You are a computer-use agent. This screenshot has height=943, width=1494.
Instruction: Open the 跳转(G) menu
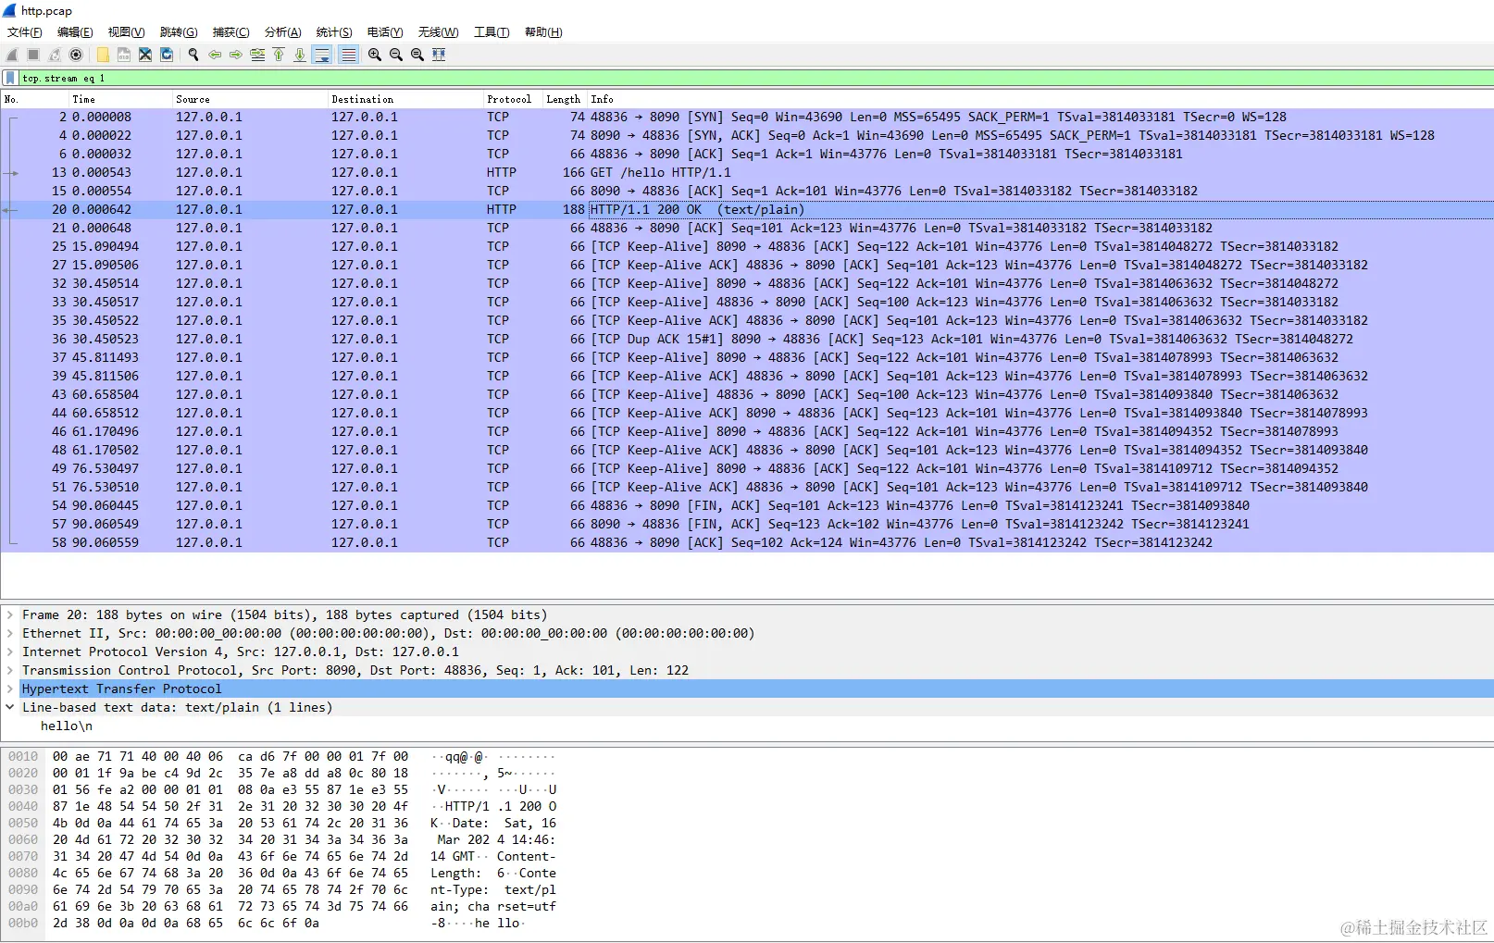pyautogui.click(x=179, y=32)
